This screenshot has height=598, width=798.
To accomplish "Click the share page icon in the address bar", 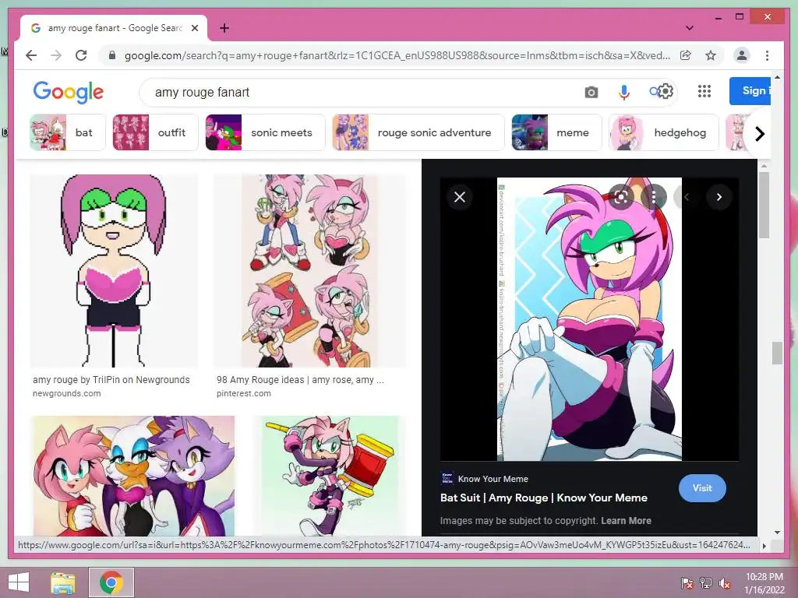I will coord(686,55).
